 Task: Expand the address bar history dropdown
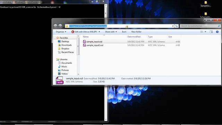[173, 26]
